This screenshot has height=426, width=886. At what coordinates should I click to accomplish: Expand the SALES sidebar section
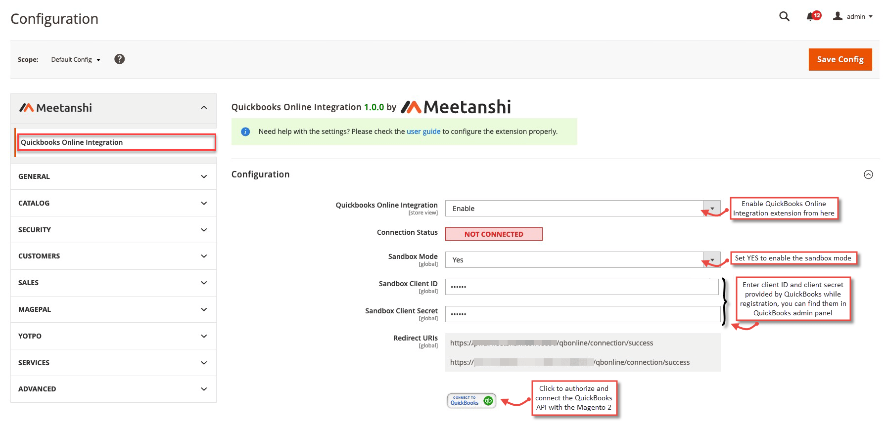(113, 283)
